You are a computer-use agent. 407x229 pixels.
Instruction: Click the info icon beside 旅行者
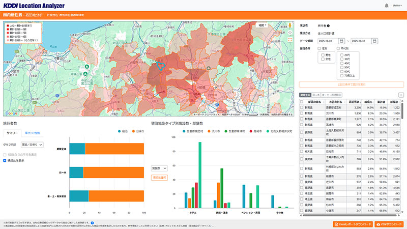click(329, 25)
